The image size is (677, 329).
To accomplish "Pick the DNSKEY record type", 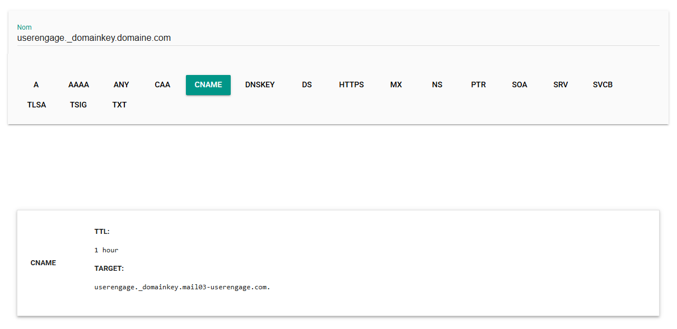I will 260,85.
